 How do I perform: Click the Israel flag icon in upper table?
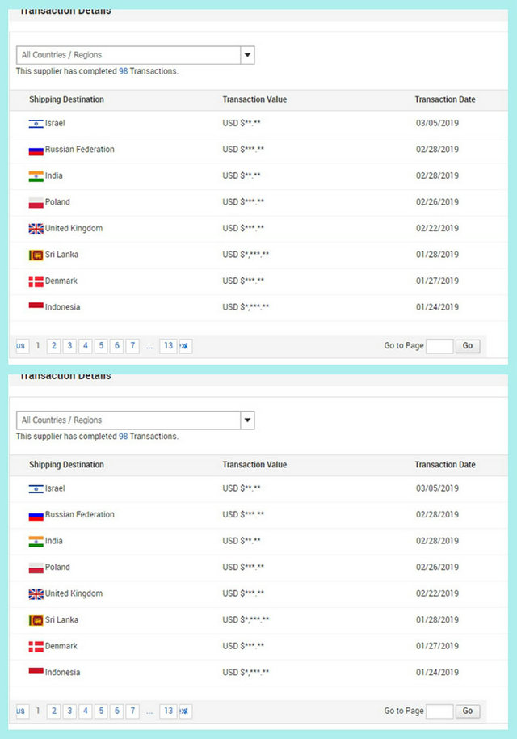(36, 124)
